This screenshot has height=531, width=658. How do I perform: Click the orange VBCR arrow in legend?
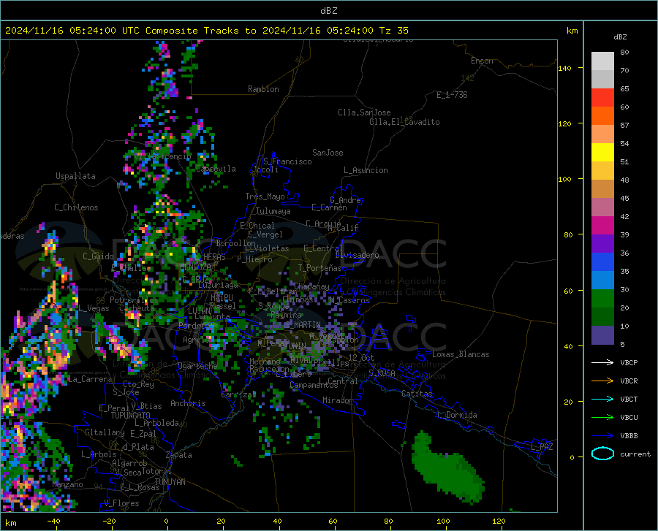(602, 381)
